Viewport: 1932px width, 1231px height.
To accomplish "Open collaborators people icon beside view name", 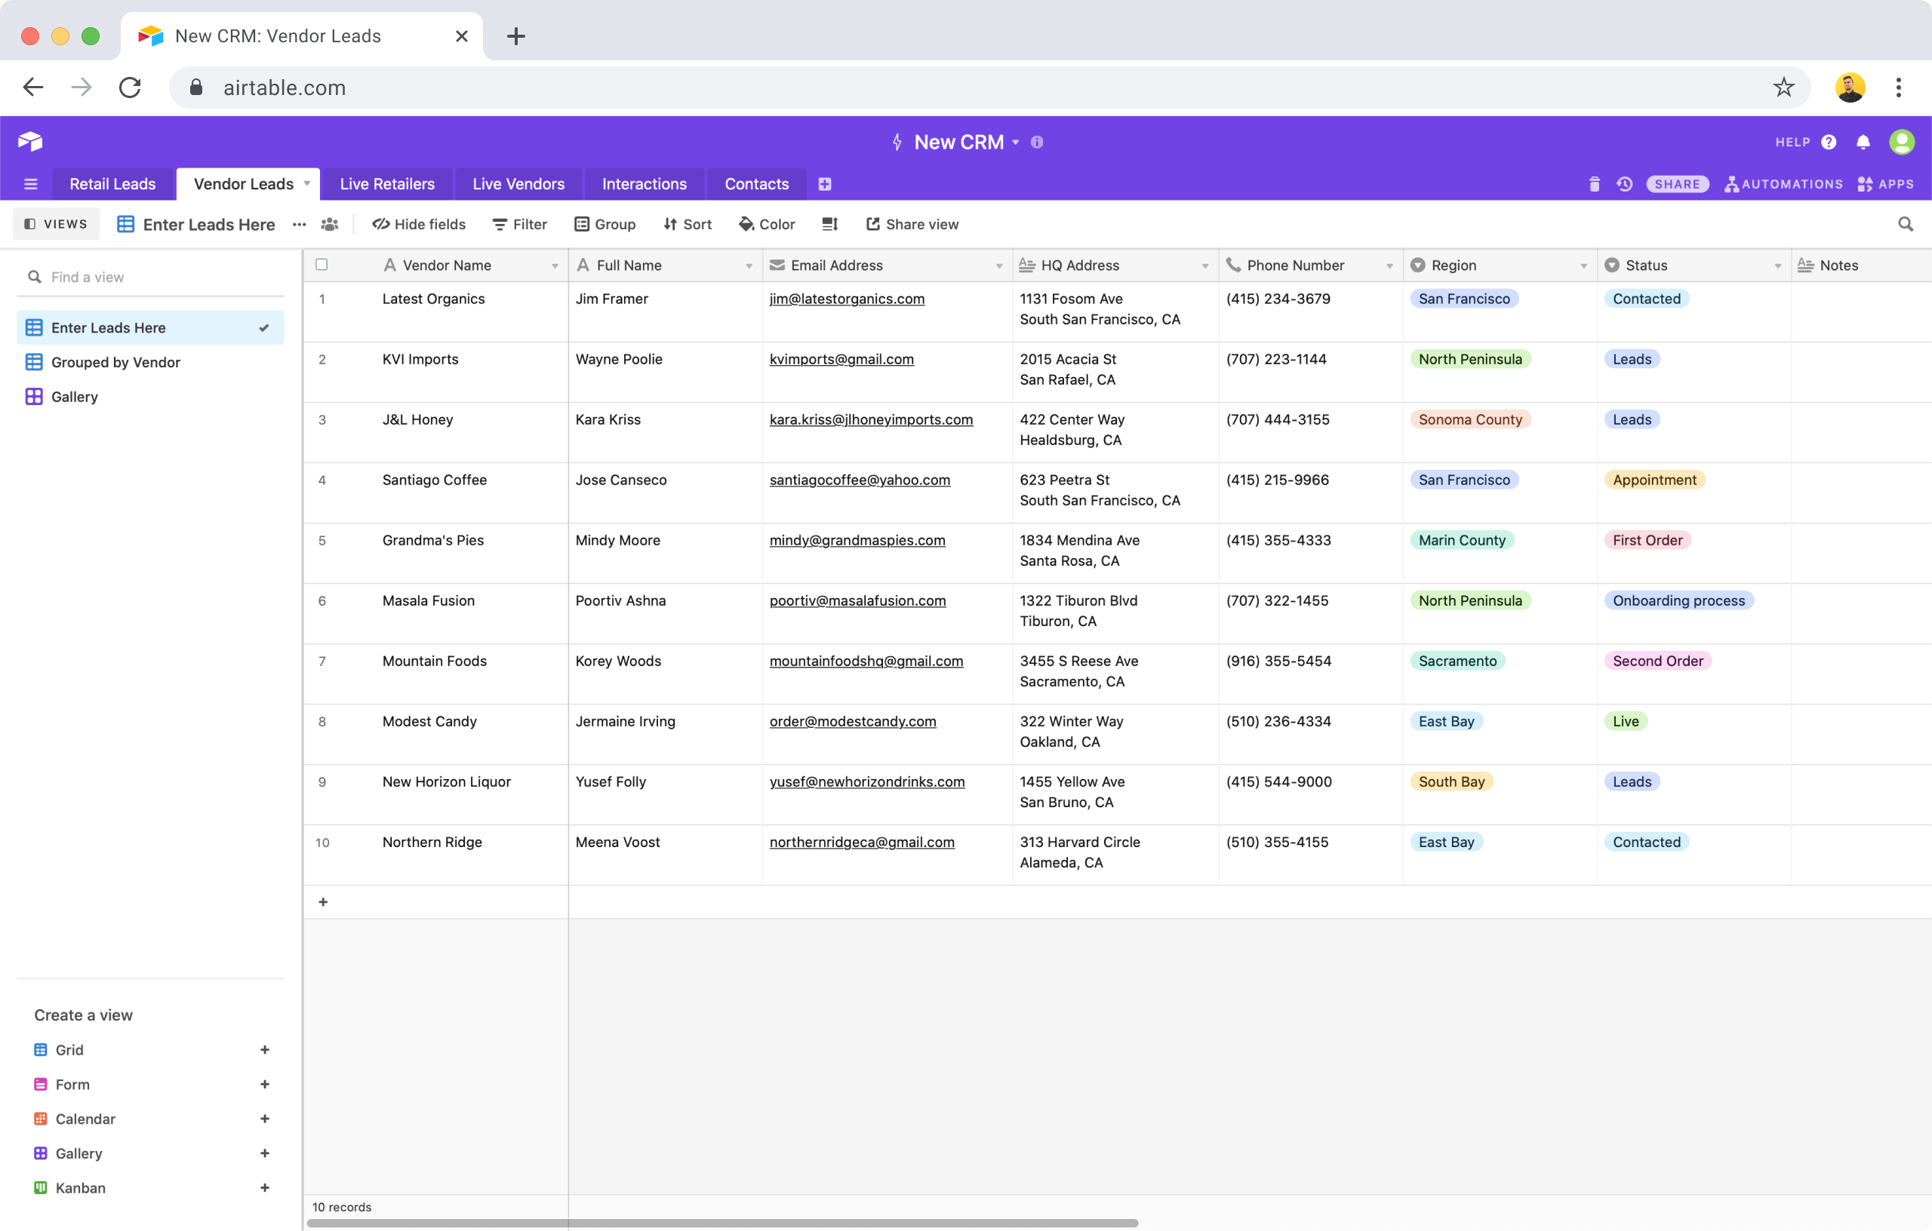I will tap(329, 224).
